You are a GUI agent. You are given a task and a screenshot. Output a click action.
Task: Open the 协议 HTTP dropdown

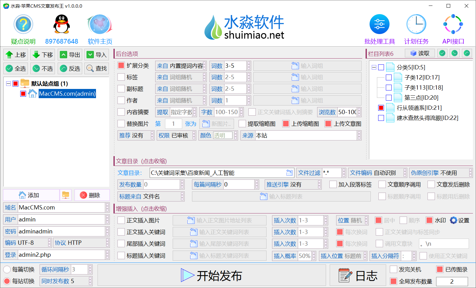coord(81,243)
